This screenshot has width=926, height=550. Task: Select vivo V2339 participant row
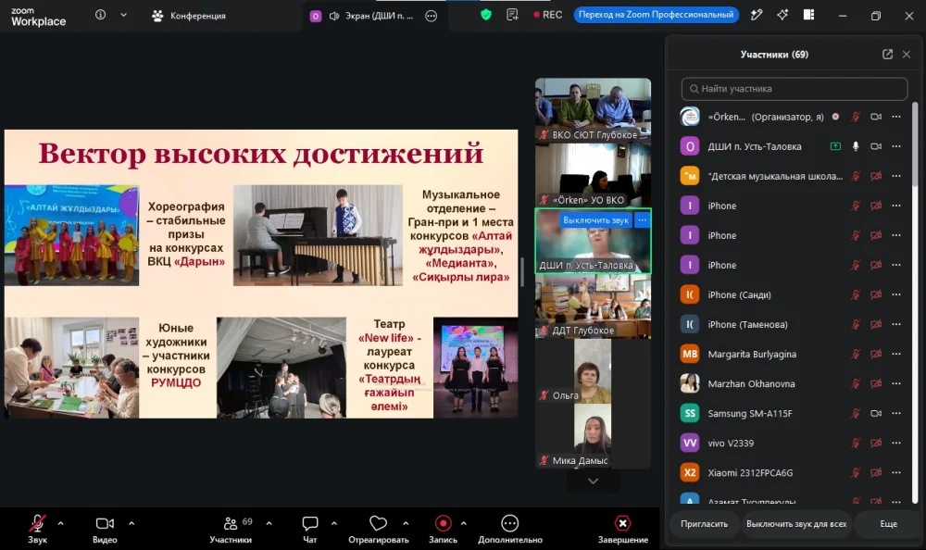[792, 443]
